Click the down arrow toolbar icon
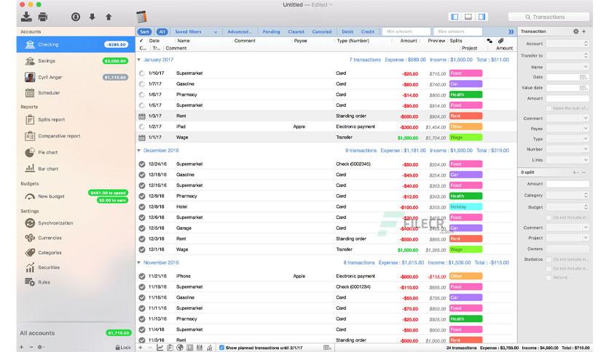Screen dimensions: 609x352 [x=92, y=17]
